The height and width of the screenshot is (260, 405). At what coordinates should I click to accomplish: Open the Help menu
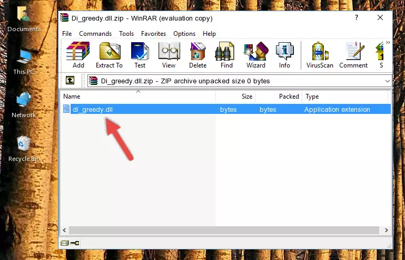209,34
